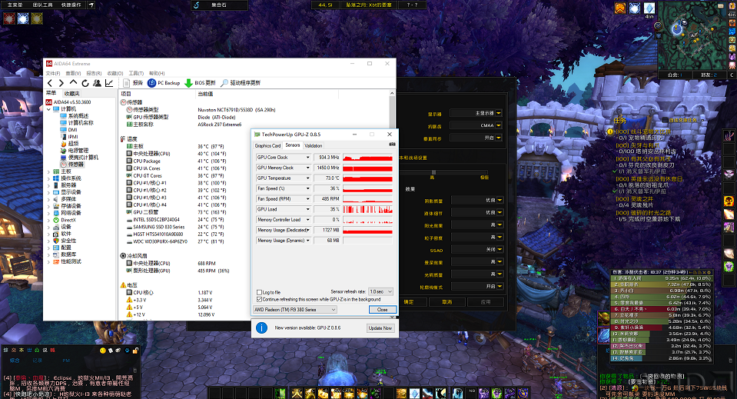Open the AIDA64 graph chart toolbar icon
The width and height of the screenshot is (737, 399).
tap(109, 83)
